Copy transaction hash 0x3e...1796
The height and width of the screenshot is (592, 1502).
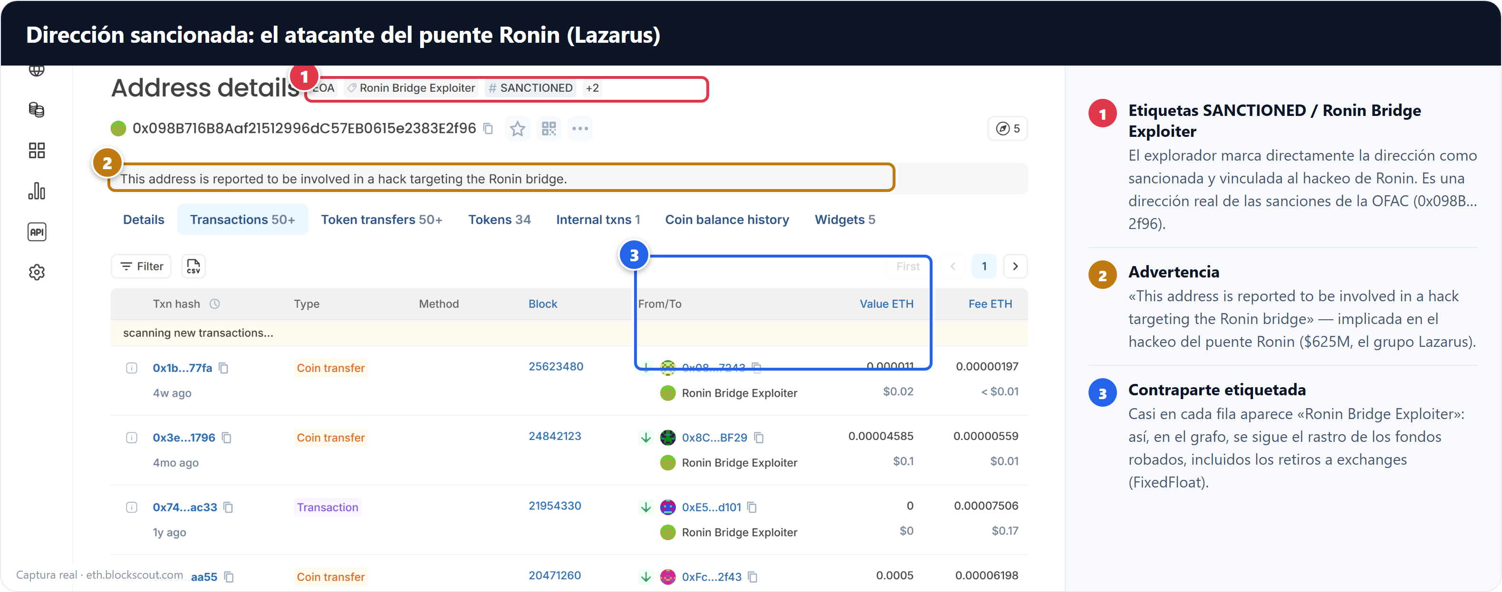pos(227,438)
